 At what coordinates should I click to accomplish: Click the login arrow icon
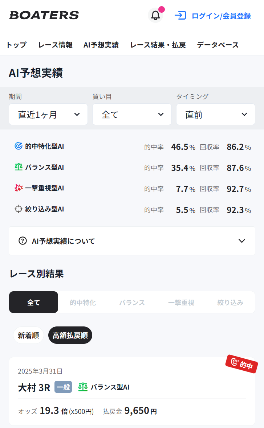click(180, 16)
